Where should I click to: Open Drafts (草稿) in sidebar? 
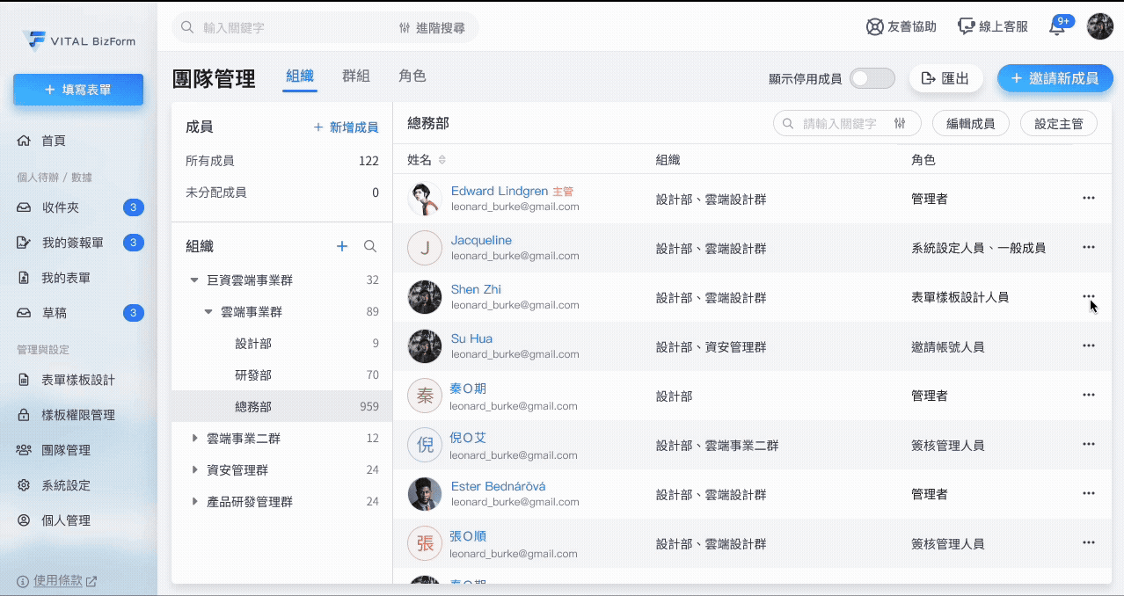coord(78,313)
